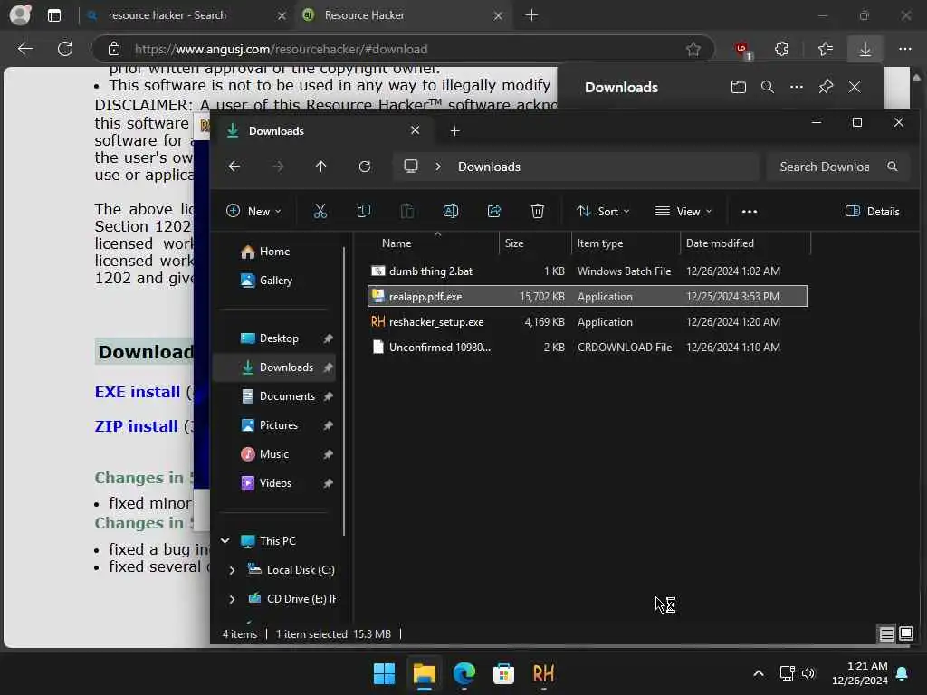The image size is (927, 695).
Task: Switch to the resource hacker - Search browser tab
Action: pyautogui.click(x=185, y=15)
